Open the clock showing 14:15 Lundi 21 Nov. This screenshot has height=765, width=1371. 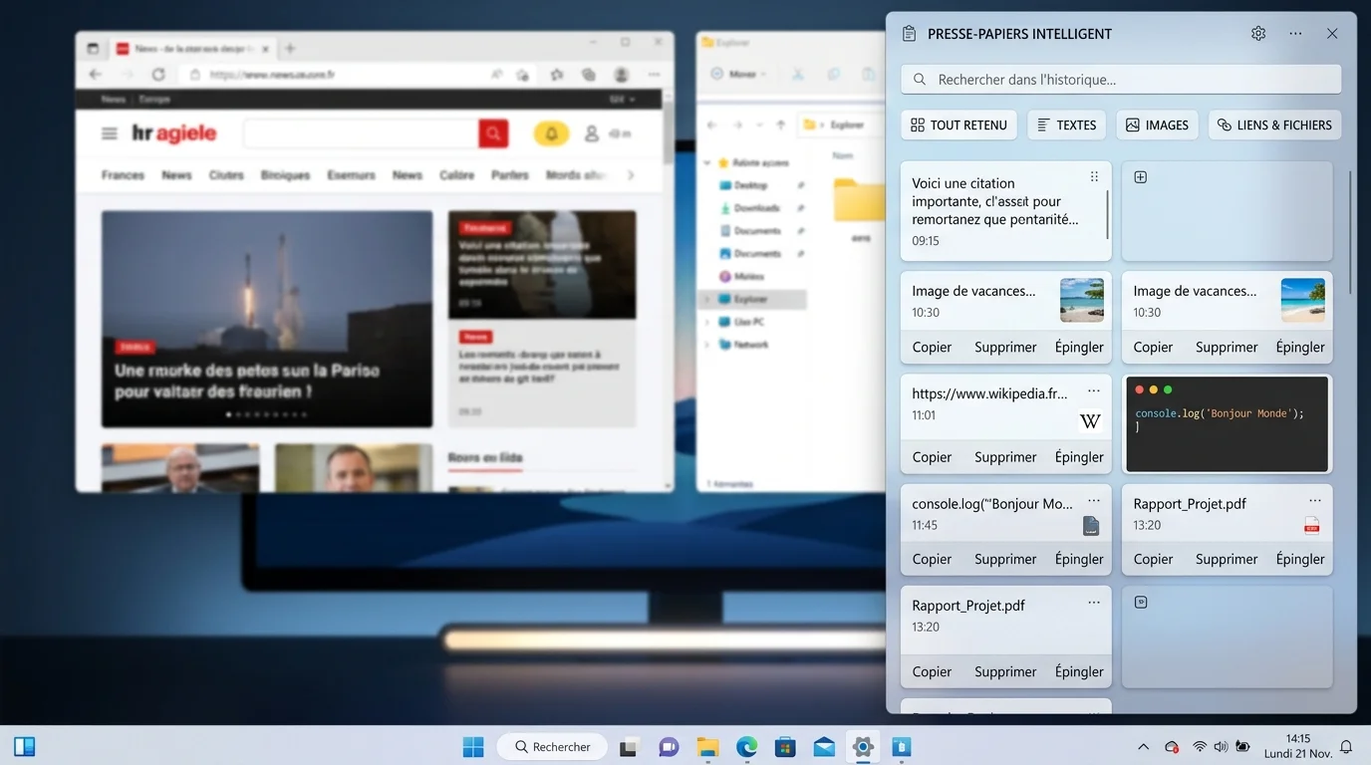(1297, 746)
